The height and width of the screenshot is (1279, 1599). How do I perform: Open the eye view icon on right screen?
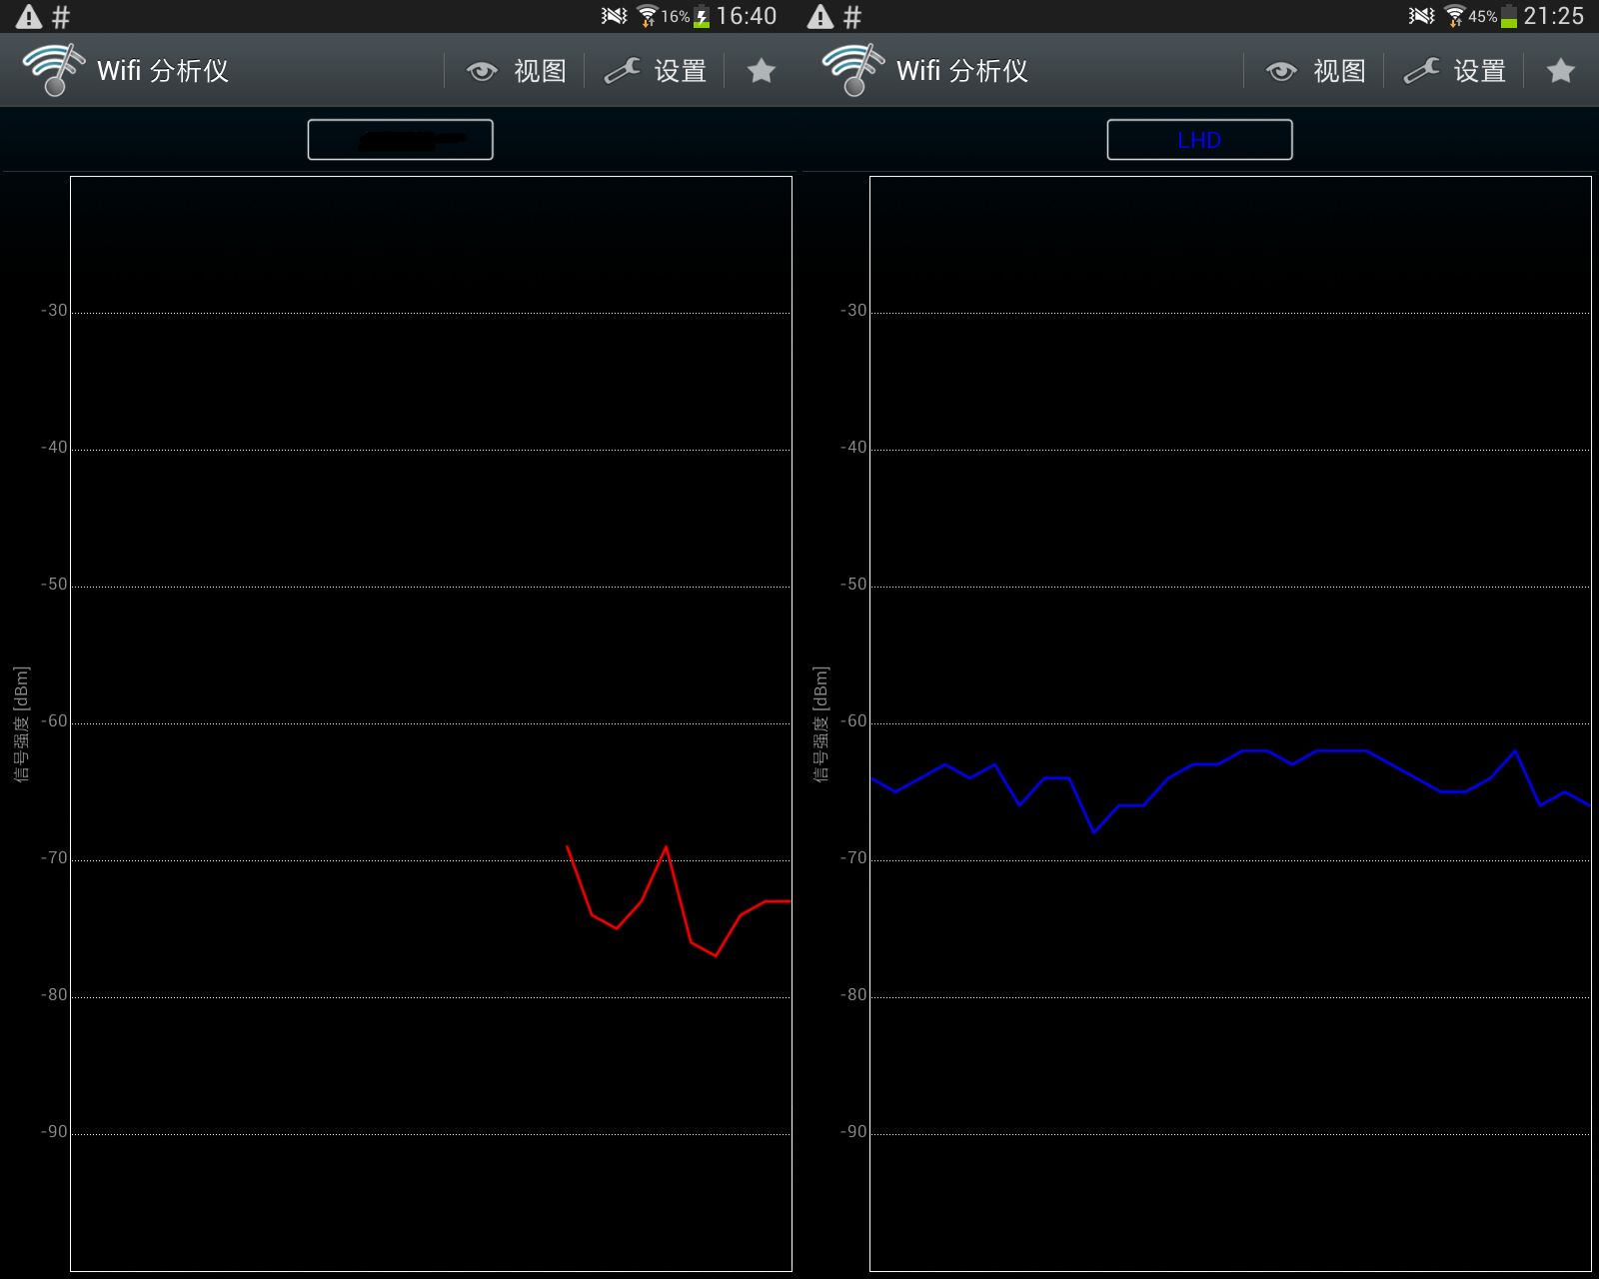click(1281, 71)
